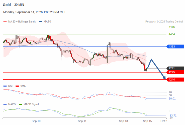Click the MACD -13.71 value label
Image resolution: width=185 pixels, height=125 pixels.
click(172, 115)
